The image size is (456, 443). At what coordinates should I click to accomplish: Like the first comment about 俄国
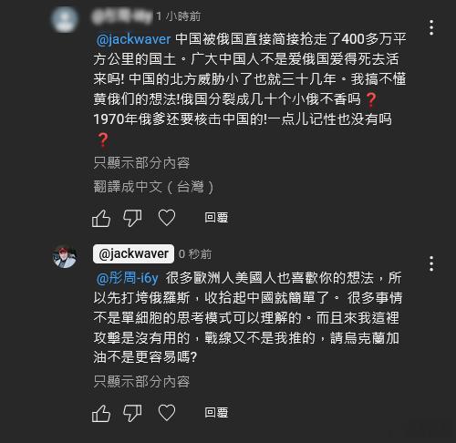[101, 218]
